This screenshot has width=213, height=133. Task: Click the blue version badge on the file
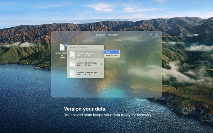[66, 45]
